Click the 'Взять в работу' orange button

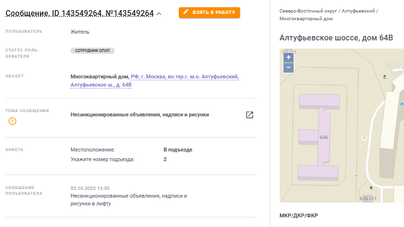tap(209, 13)
